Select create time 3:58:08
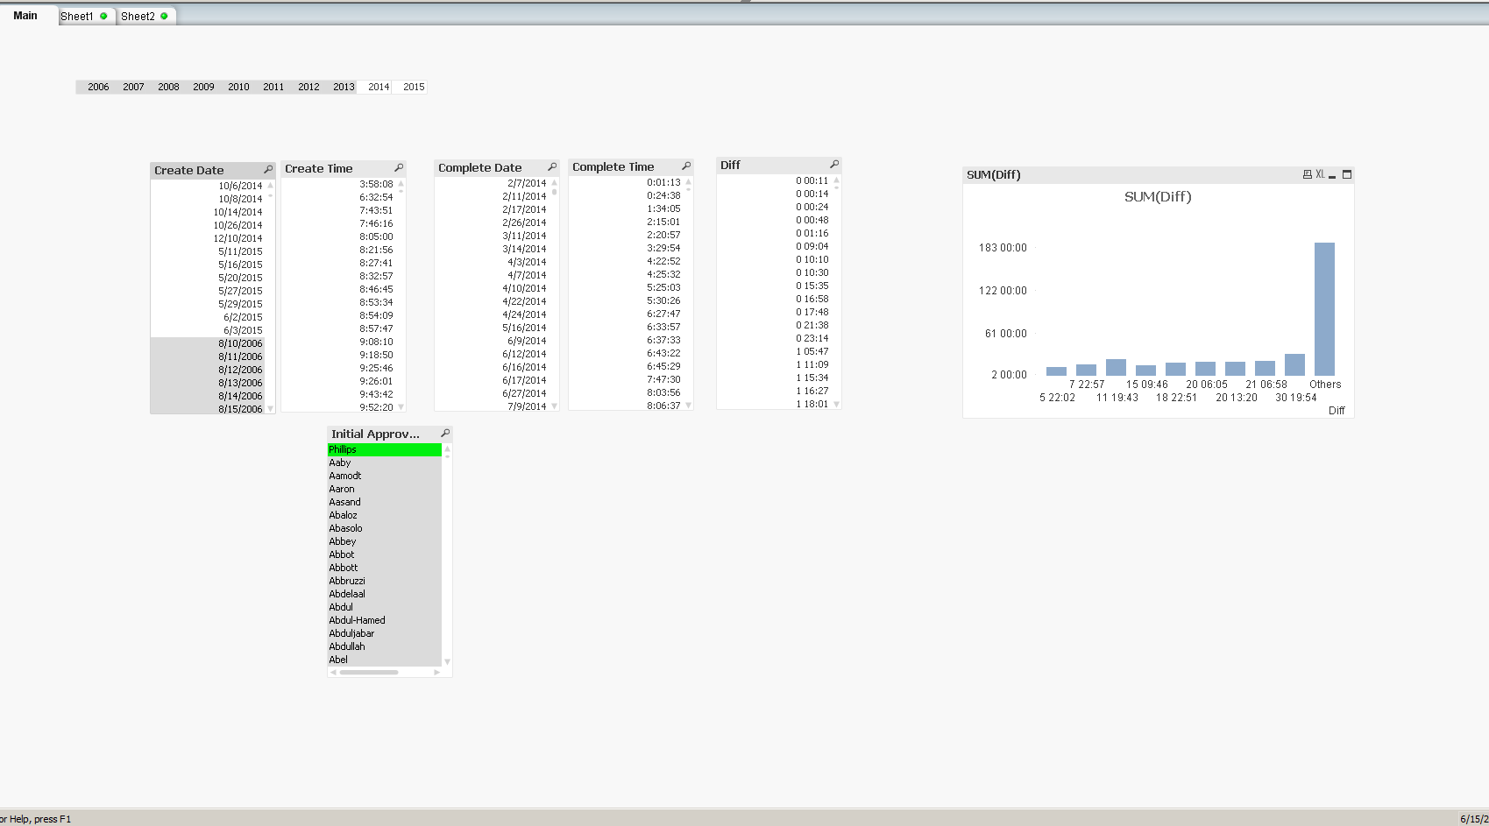 click(338, 184)
